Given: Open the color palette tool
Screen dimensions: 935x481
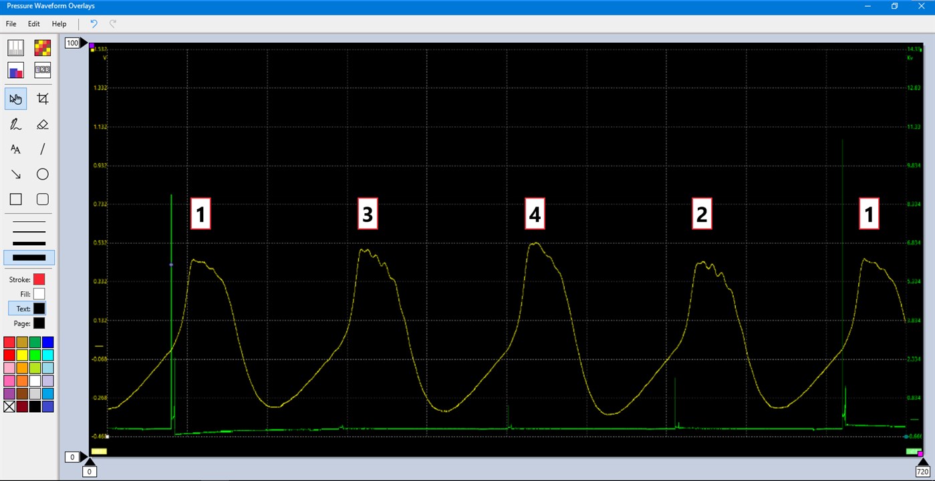Looking at the screenshot, I should pos(42,47).
